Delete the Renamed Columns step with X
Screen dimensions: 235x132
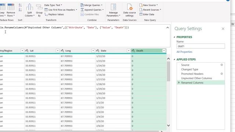(x=179, y=82)
